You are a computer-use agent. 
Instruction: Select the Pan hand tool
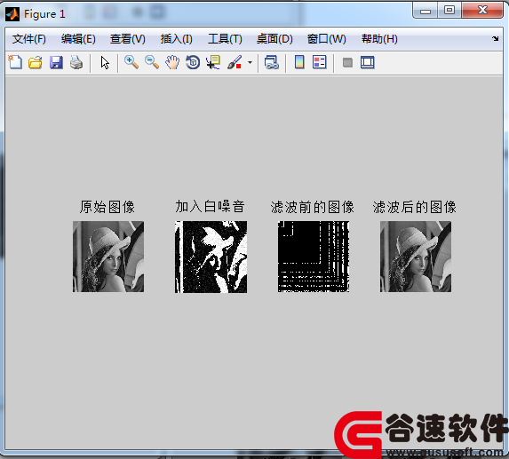point(172,62)
